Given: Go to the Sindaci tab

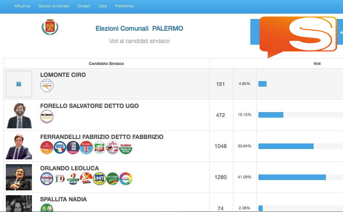Looking at the screenshot, I should (84, 6).
